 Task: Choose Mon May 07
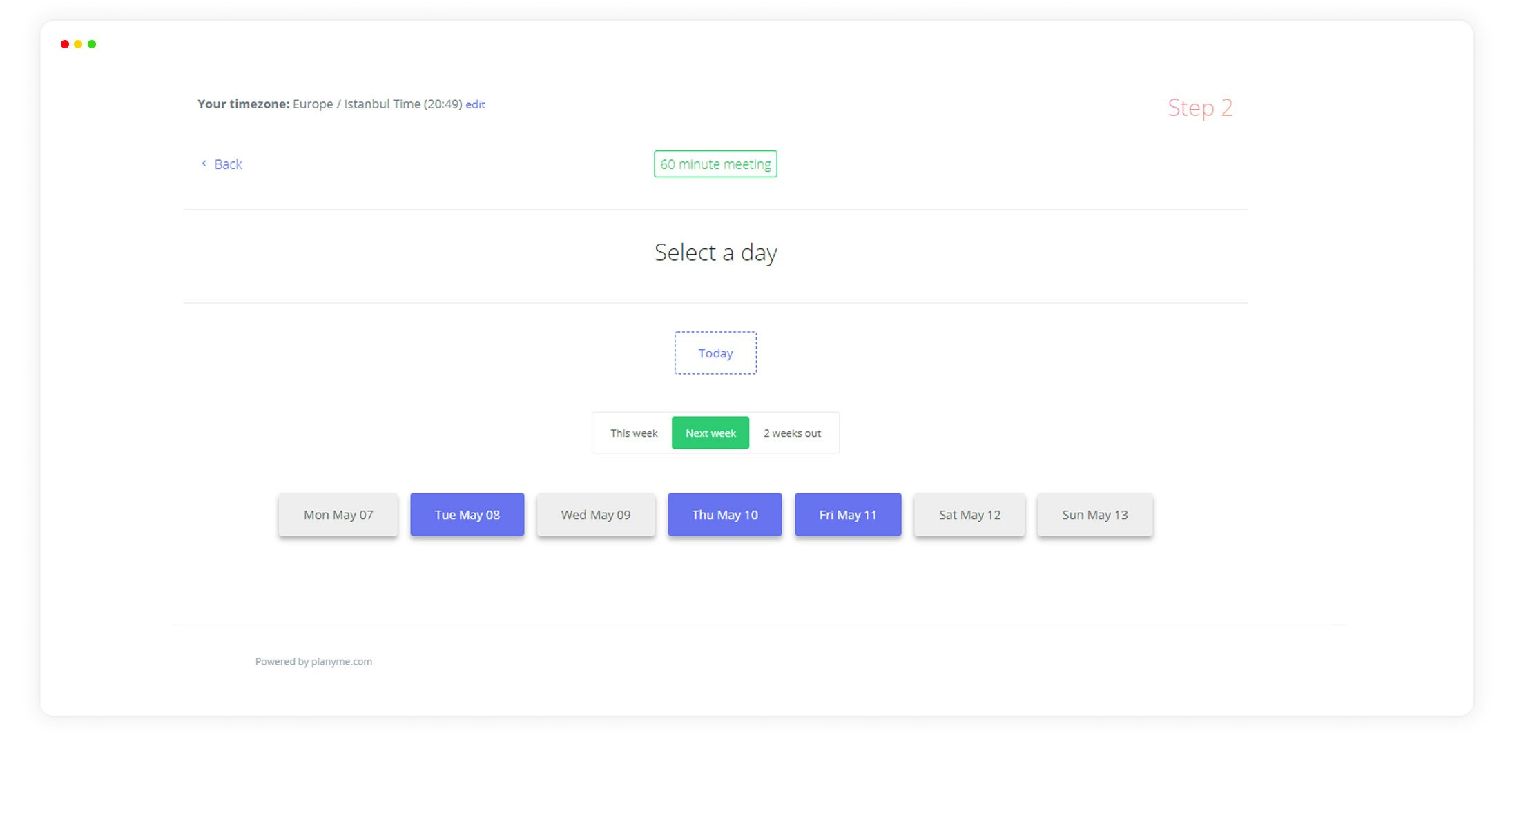pyautogui.click(x=338, y=515)
